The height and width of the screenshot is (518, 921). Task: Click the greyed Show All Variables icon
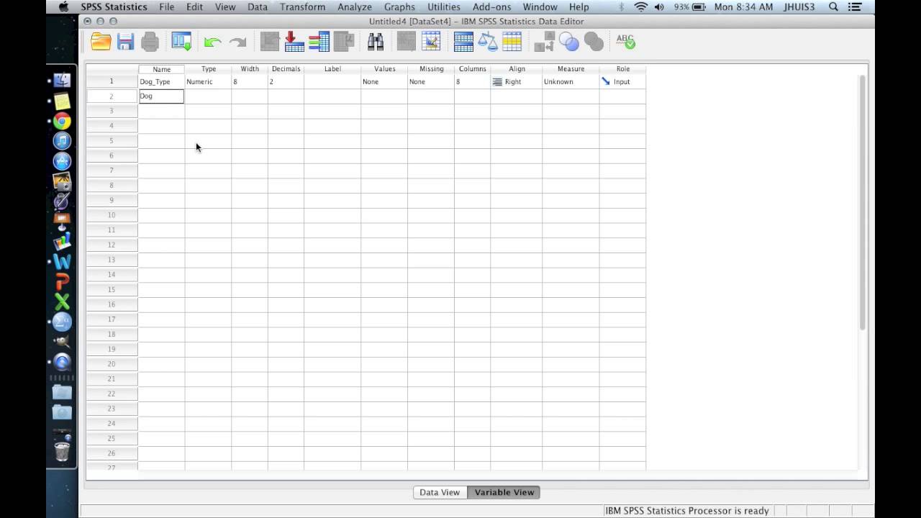click(593, 42)
